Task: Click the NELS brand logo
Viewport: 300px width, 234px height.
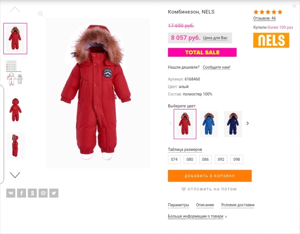Action: click(271, 40)
